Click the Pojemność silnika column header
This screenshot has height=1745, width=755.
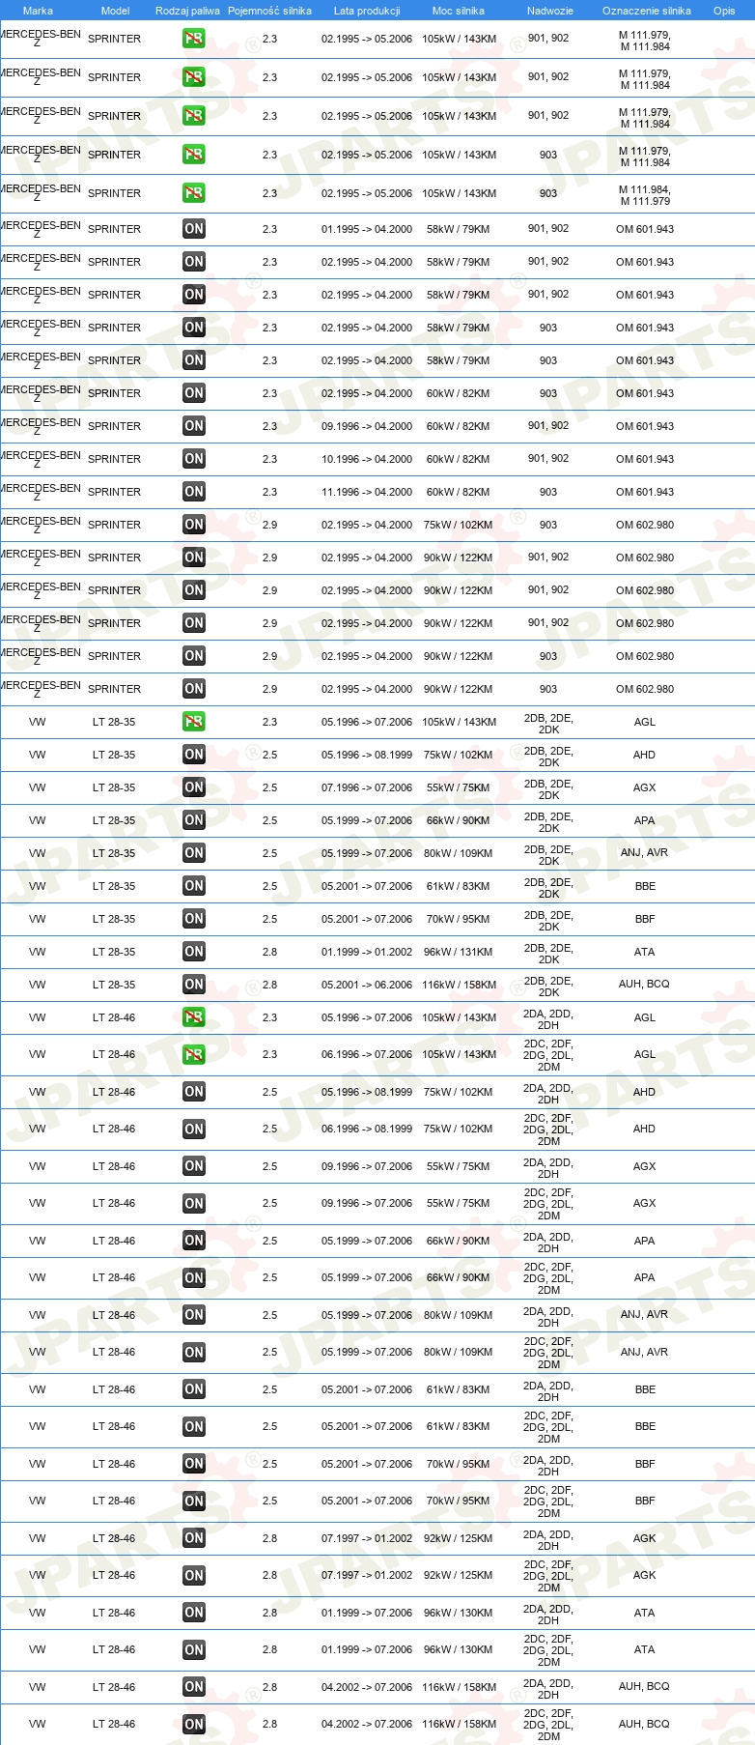tap(269, 11)
